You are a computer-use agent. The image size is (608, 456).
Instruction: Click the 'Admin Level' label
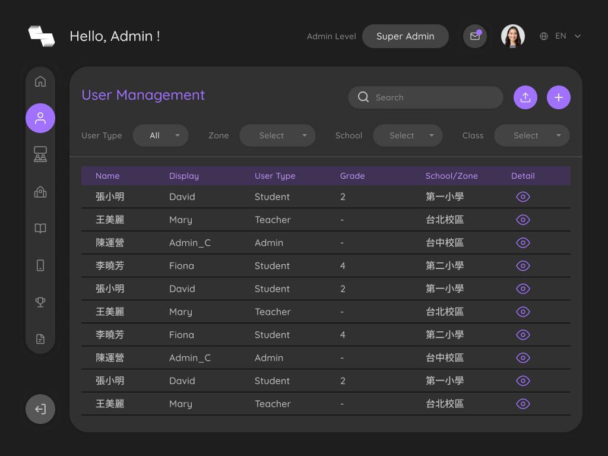[331, 36]
